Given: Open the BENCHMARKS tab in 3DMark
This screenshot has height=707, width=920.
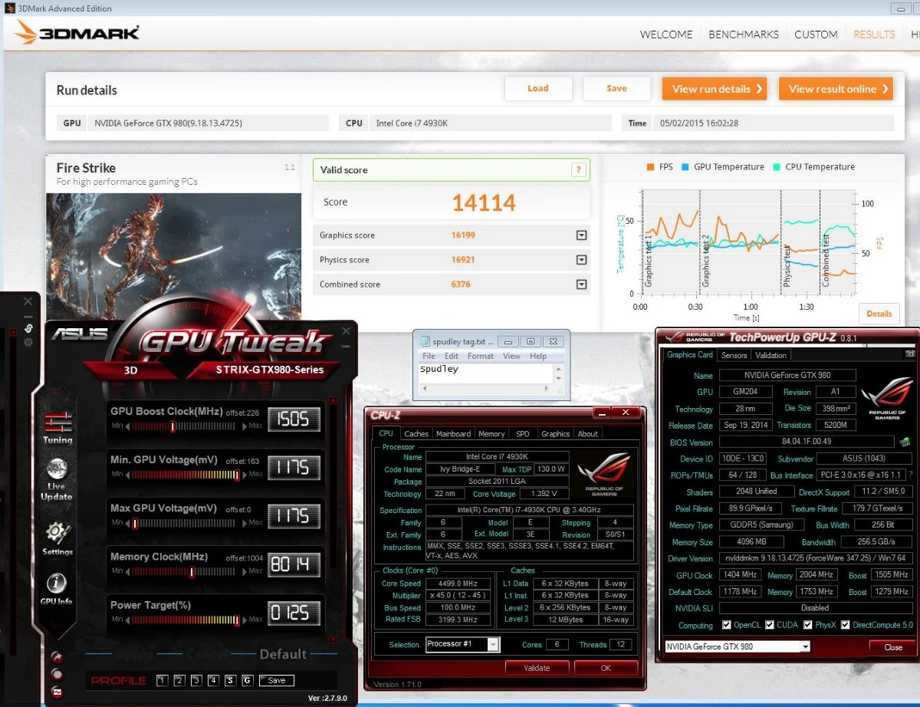Looking at the screenshot, I should (744, 35).
